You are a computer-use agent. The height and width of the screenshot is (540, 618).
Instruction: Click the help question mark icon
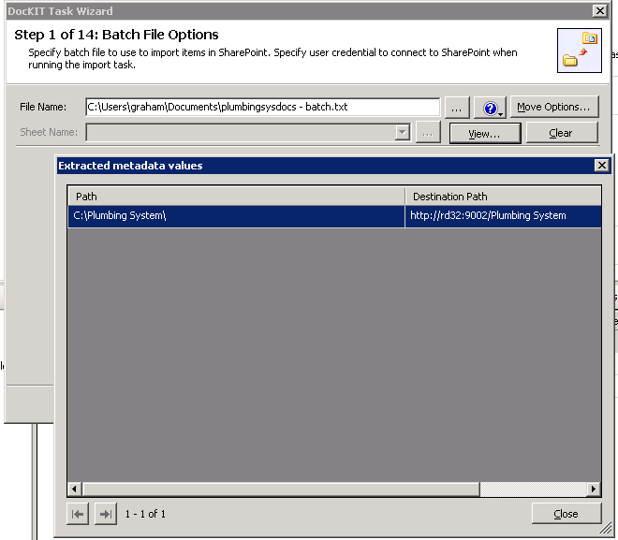(x=487, y=108)
